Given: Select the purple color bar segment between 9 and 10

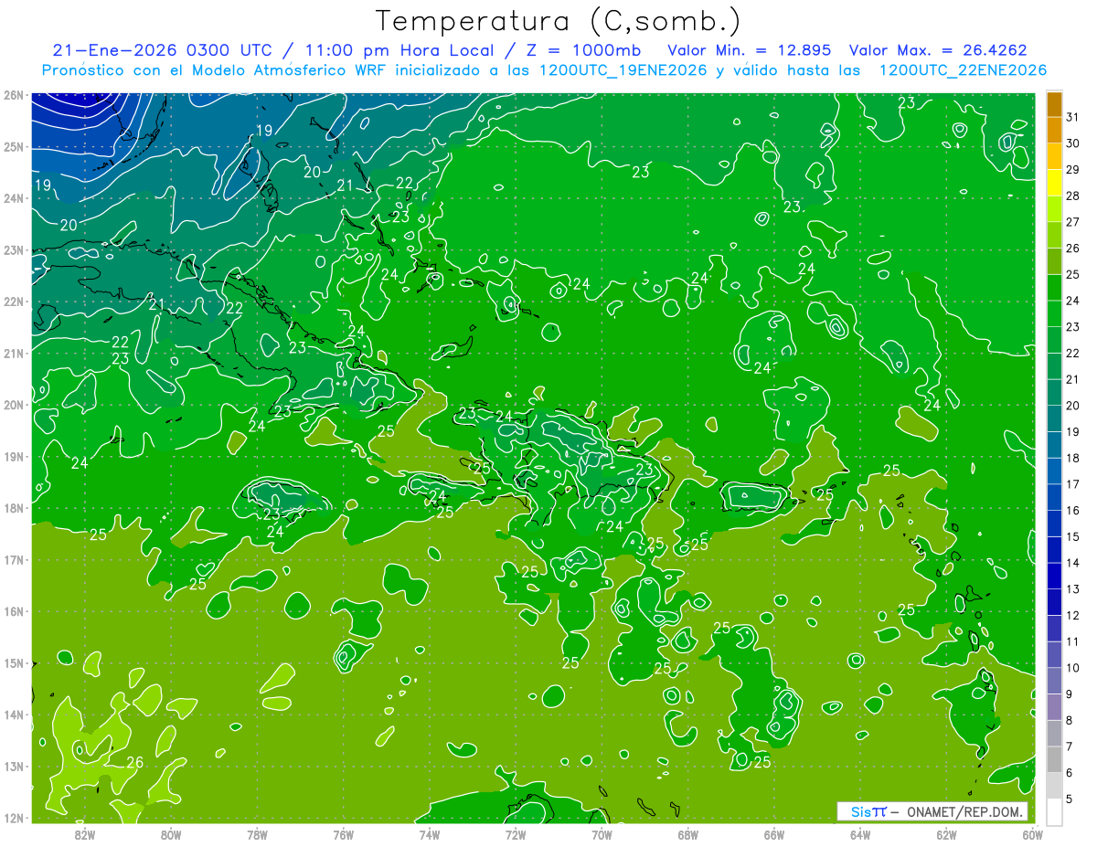Looking at the screenshot, I should coord(1054,681).
